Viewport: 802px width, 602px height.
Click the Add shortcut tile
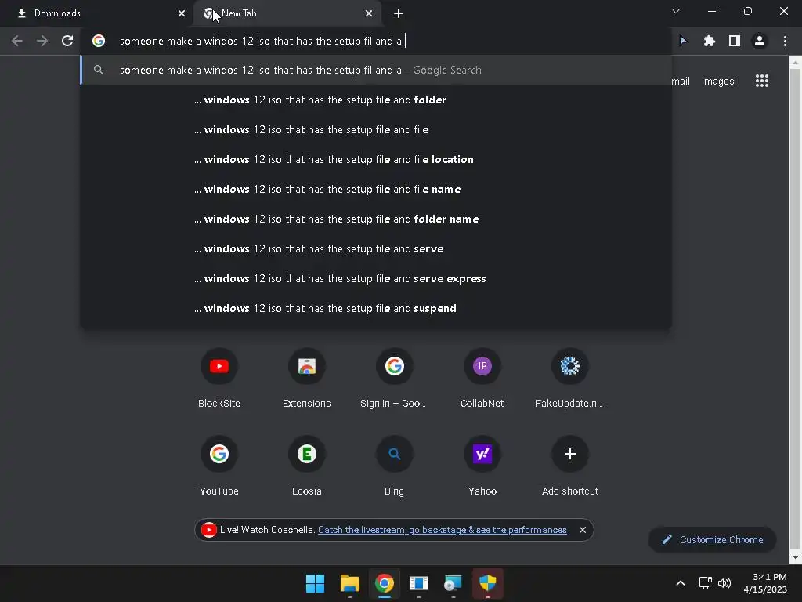570,466
